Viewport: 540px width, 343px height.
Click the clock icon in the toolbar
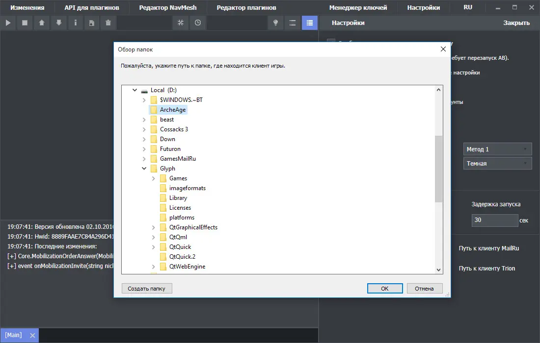tap(197, 23)
